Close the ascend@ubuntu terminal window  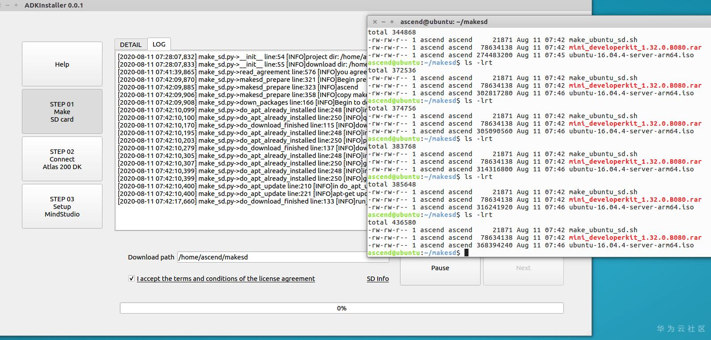[x=375, y=21]
